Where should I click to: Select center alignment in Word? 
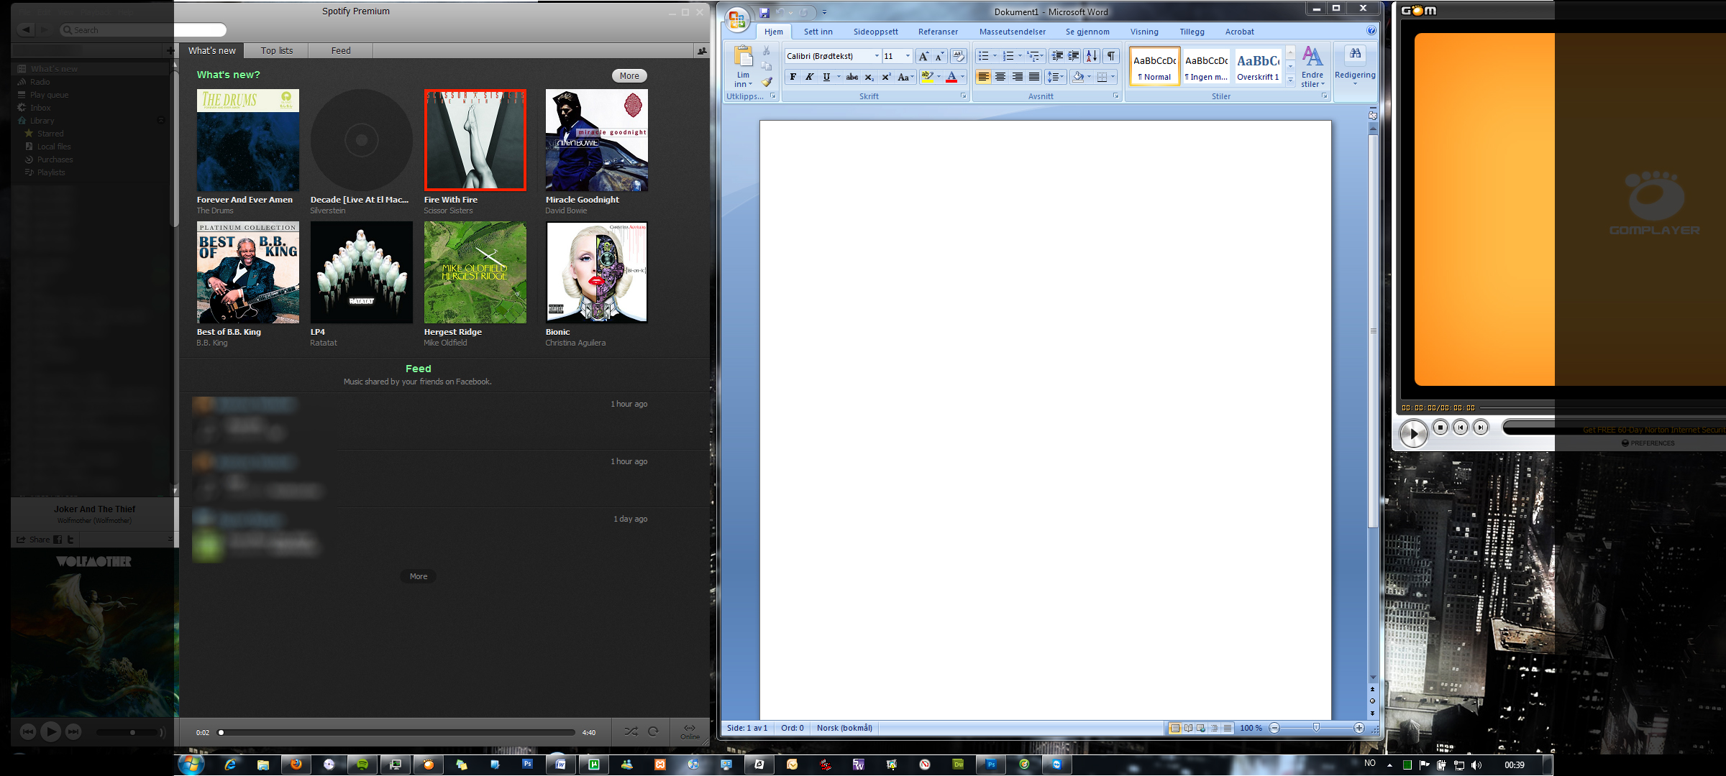[1000, 77]
